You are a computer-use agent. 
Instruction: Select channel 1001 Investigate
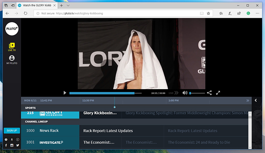click(50, 142)
